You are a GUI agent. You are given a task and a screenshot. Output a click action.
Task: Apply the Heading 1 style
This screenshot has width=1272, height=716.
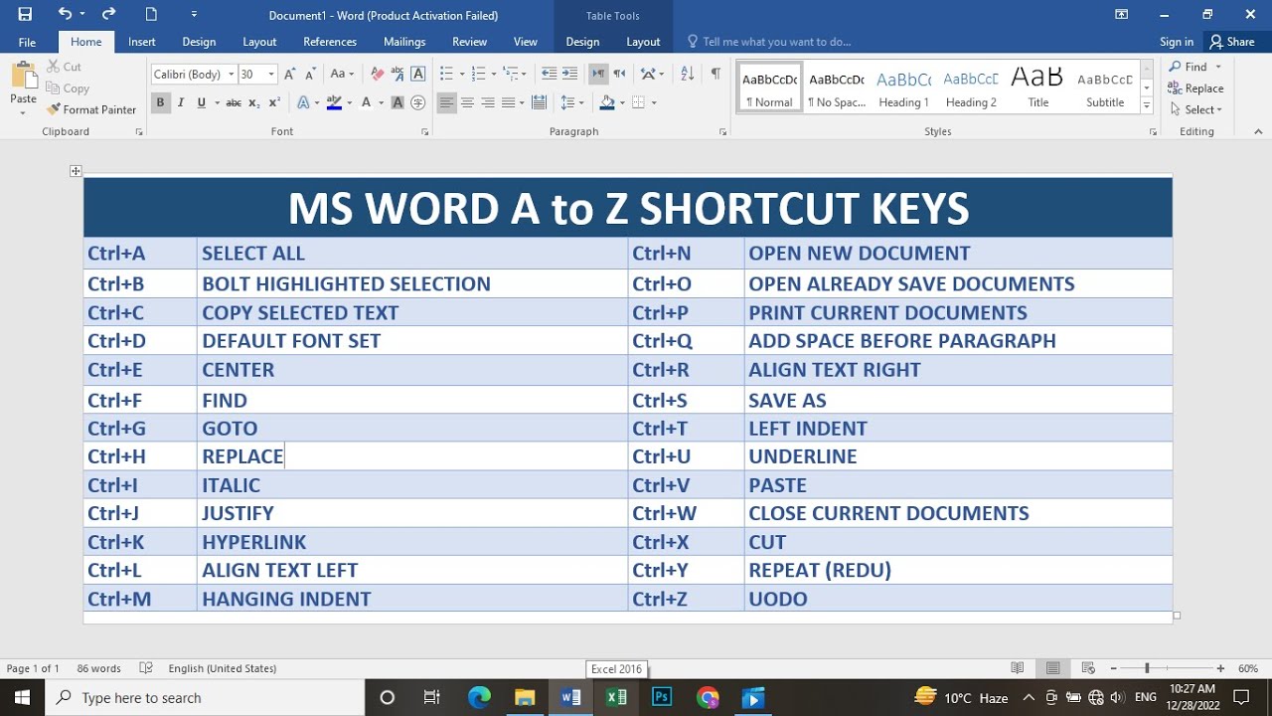903,88
